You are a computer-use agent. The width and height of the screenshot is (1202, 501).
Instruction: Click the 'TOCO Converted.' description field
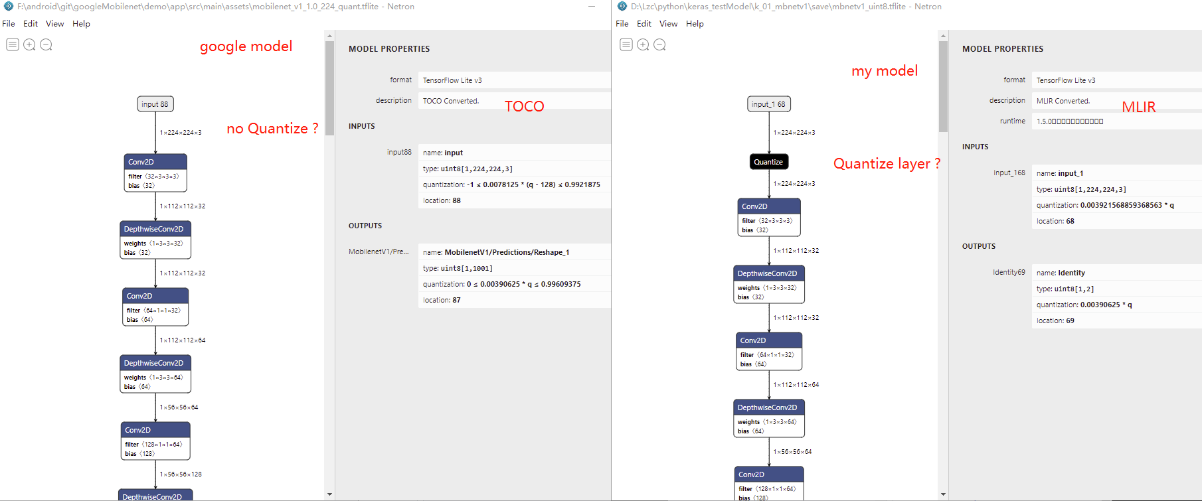(x=515, y=101)
